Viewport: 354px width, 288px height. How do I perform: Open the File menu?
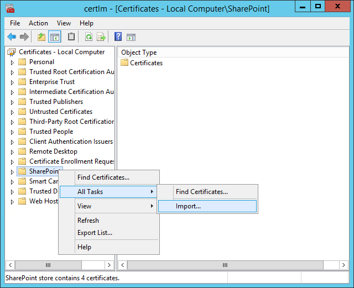click(15, 23)
